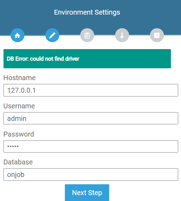The width and height of the screenshot is (181, 201).
Task: Open the clipboard requirements step icon
Action: (x=87, y=35)
